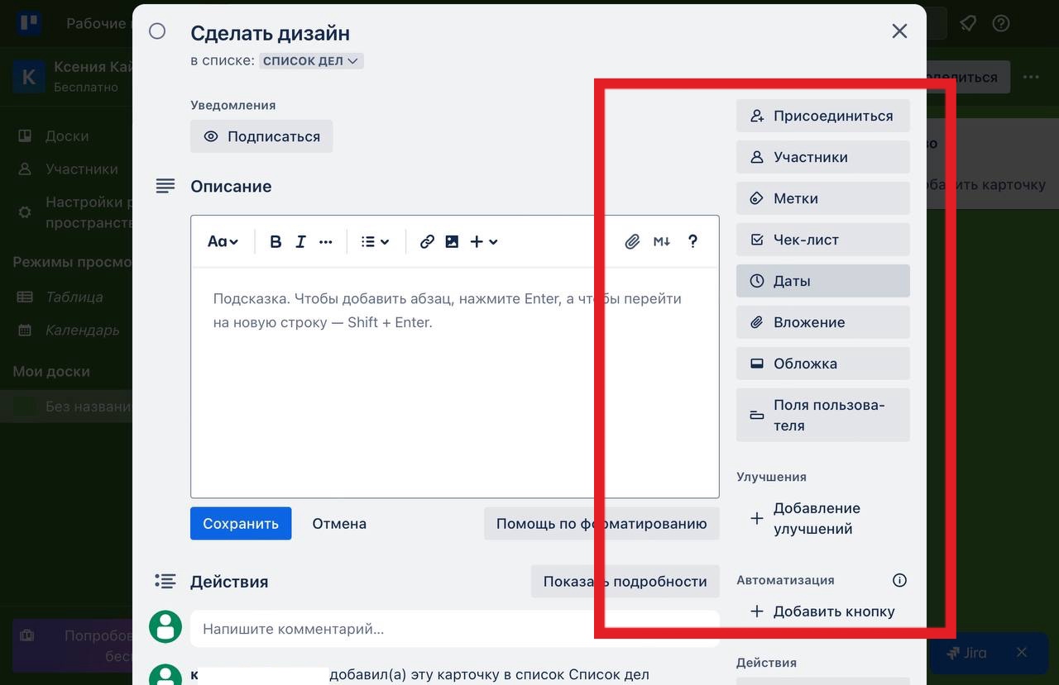1059x685 pixels.
Task: Click the Описание section heading
Action: pyautogui.click(x=231, y=186)
